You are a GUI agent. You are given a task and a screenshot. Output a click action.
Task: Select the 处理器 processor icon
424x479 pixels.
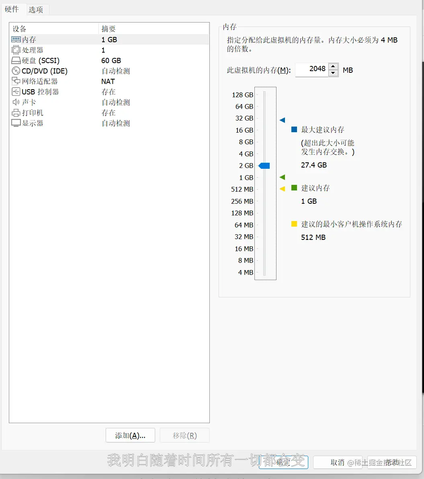tap(16, 50)
